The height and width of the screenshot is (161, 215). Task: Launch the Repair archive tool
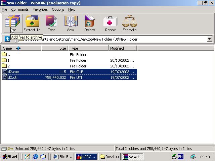pos(111,23)
